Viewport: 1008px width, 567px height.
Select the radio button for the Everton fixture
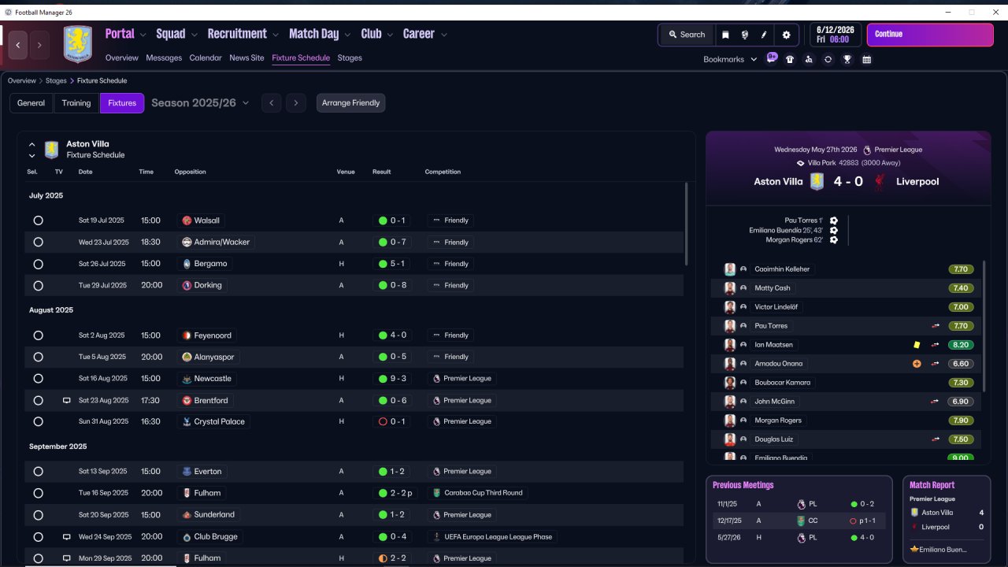point(38,472)
